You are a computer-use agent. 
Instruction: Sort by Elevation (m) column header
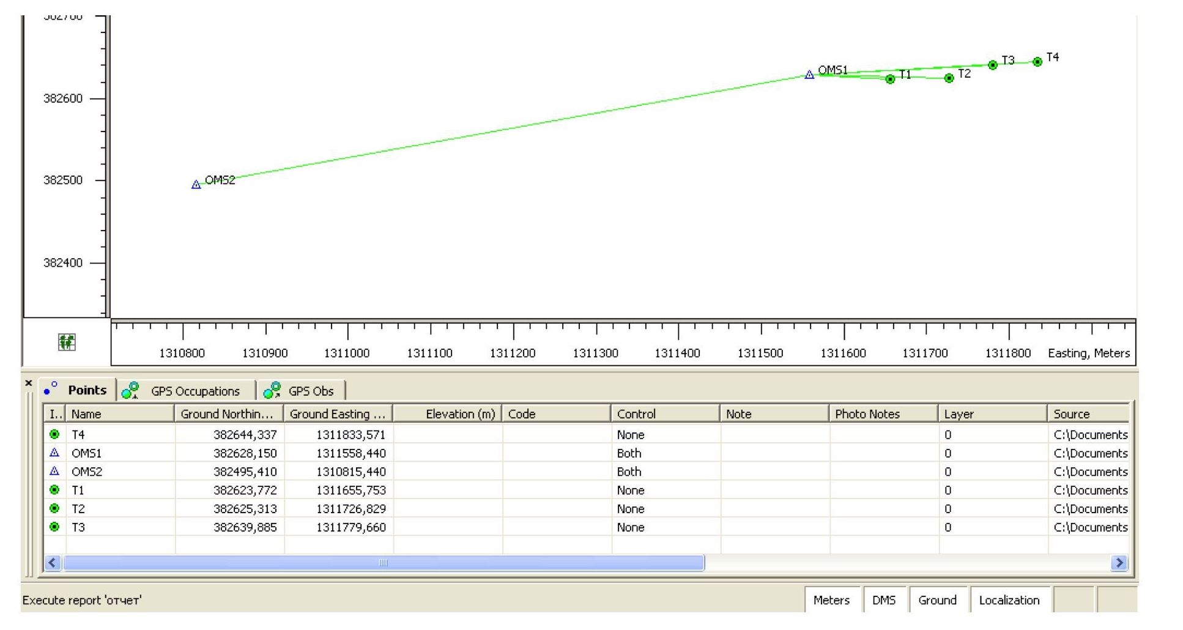click(447, 414)
